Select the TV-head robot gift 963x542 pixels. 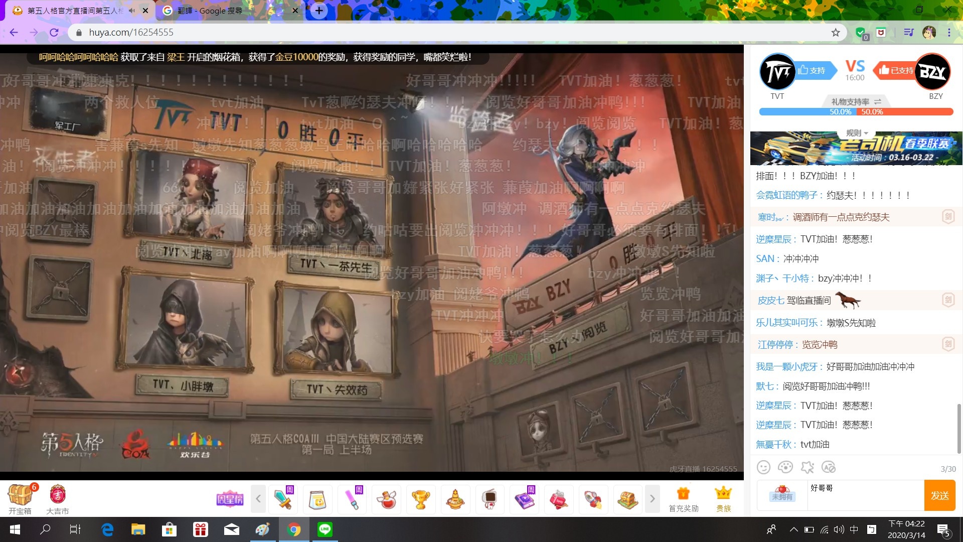(x=490, y=499)
